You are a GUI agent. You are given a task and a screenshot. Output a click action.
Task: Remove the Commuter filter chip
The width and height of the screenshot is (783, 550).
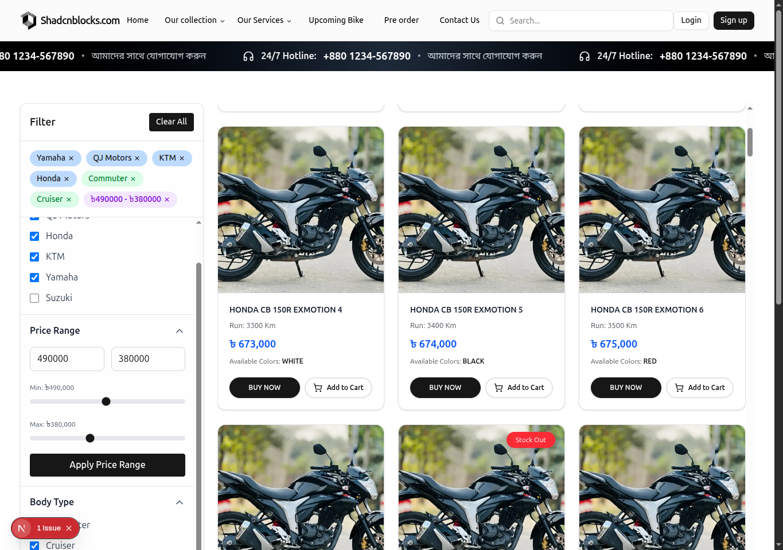[x=133, y=179]
